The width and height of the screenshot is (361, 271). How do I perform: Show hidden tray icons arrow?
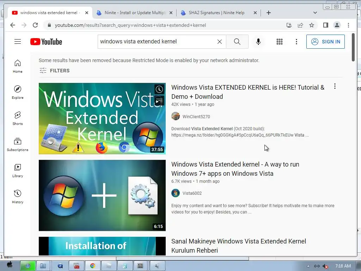[308, 266]
